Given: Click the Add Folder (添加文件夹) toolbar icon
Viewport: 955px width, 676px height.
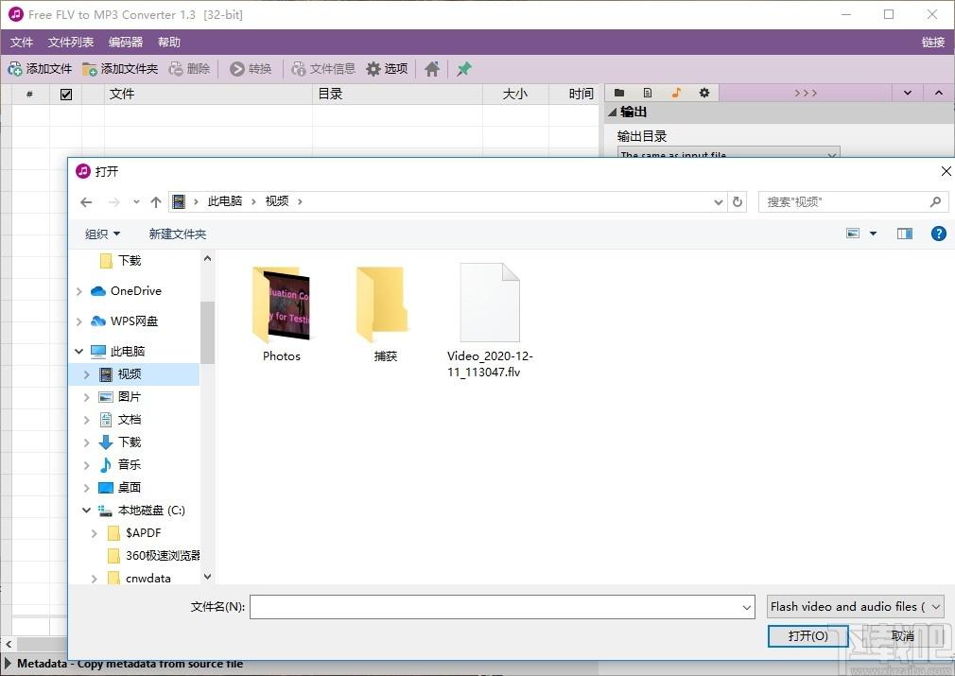Looking at the screenshot, I should click(90, 69).
